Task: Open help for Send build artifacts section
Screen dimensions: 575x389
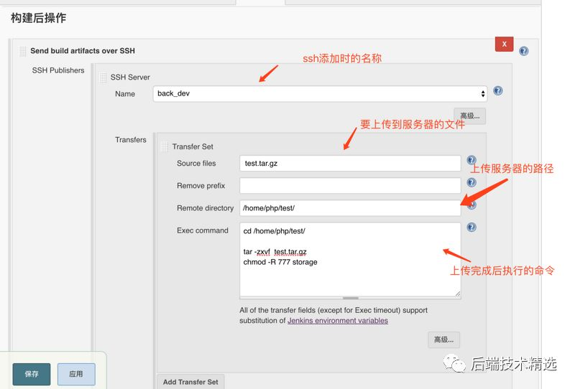Action: (524, 51)
